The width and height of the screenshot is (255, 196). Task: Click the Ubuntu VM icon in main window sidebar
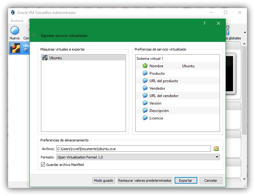(x=15, y=48)
